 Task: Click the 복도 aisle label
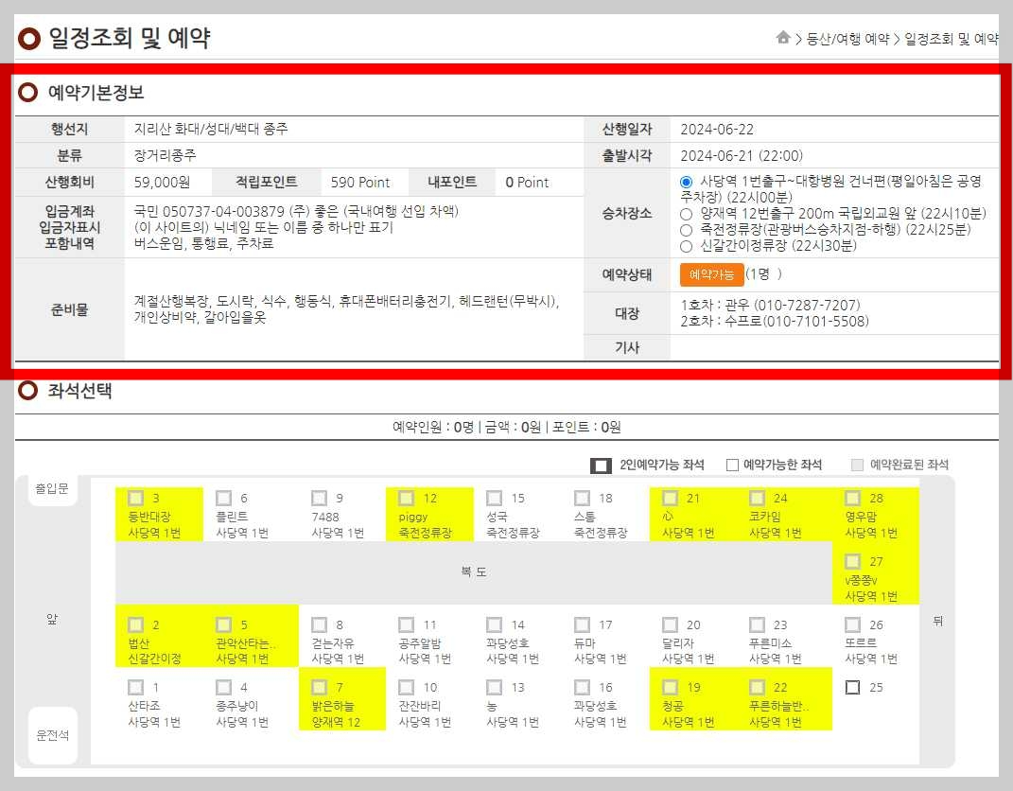[474, 571]
